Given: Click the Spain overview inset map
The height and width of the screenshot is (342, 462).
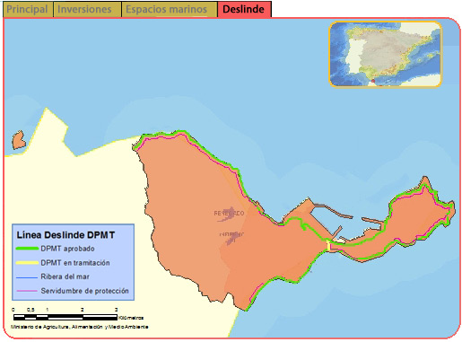Looking at the screenshot, I should coord(386,54).
